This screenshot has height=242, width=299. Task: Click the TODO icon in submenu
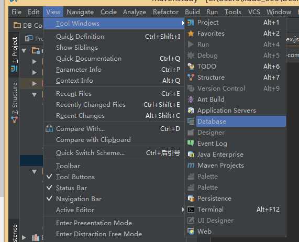191,67
